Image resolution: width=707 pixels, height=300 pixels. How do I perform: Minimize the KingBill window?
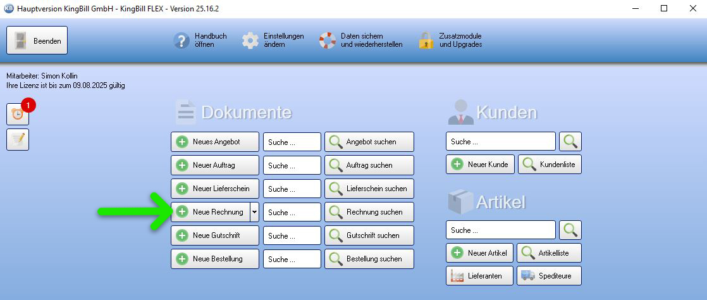(636, 8)
